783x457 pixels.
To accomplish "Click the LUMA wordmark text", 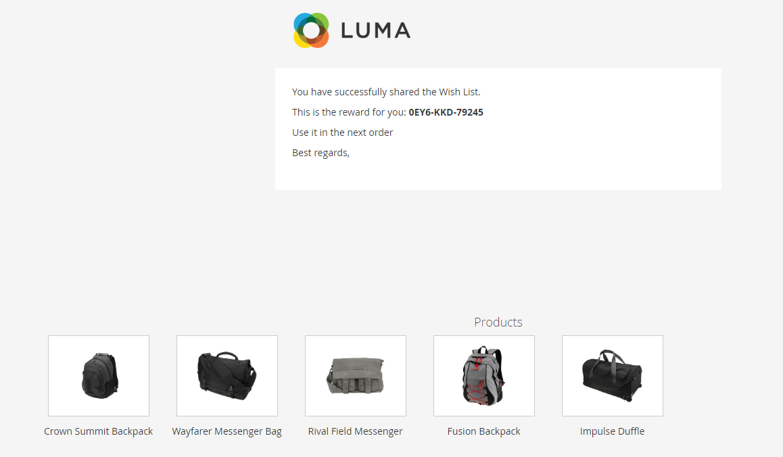I will click(x=375, y=30).
